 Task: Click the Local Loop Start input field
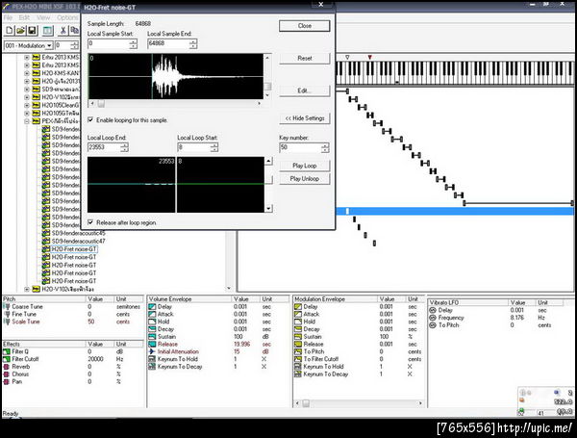coord(193,147)
